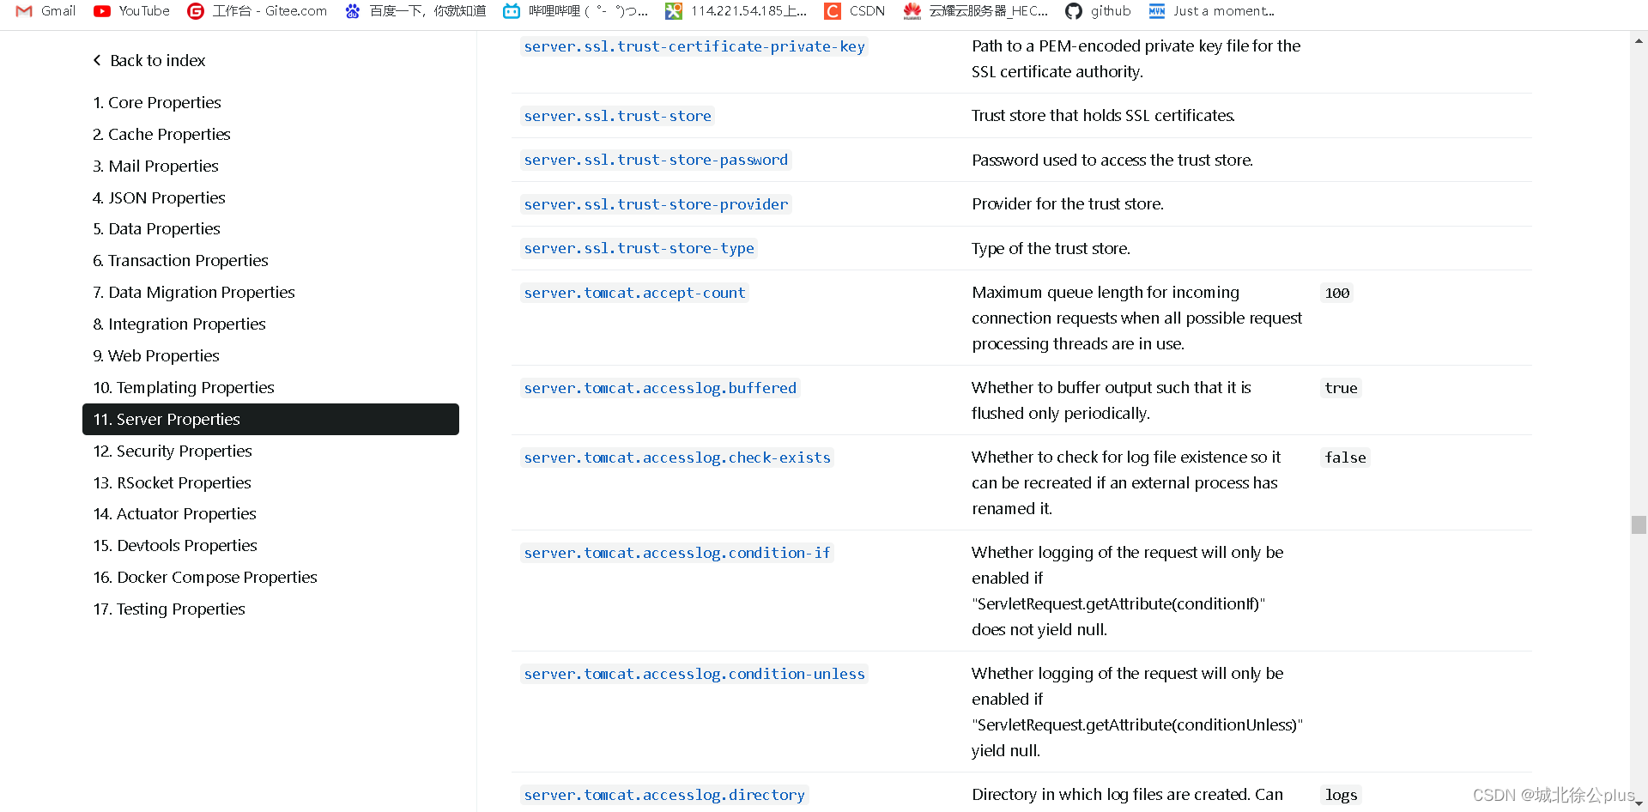Follow the server.tomcat.accept-count link
Screen dimensions: 1648x812
[x=634, y=293]
